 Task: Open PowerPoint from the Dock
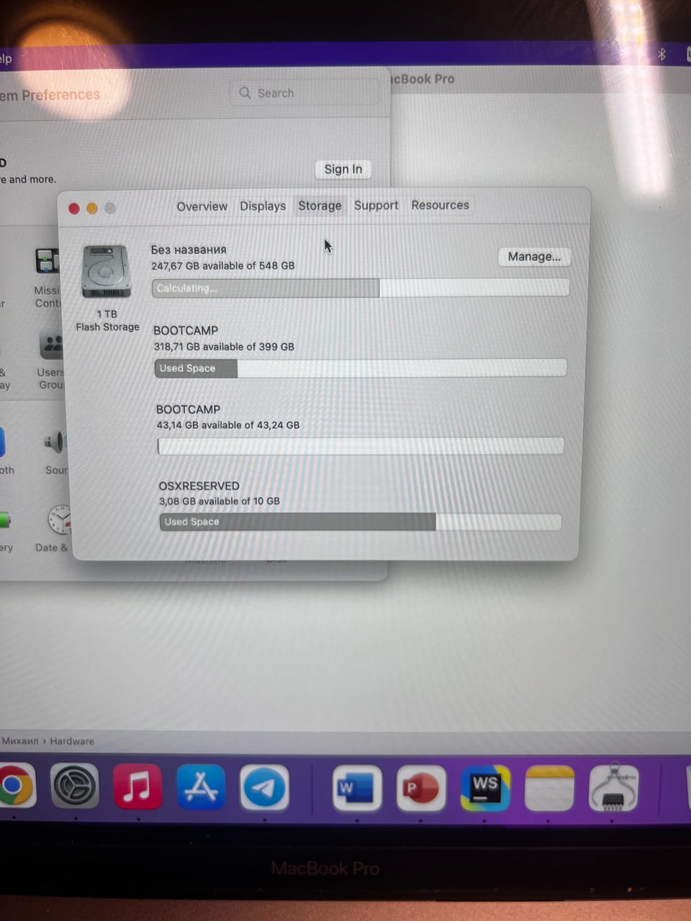tap(421, 787)
